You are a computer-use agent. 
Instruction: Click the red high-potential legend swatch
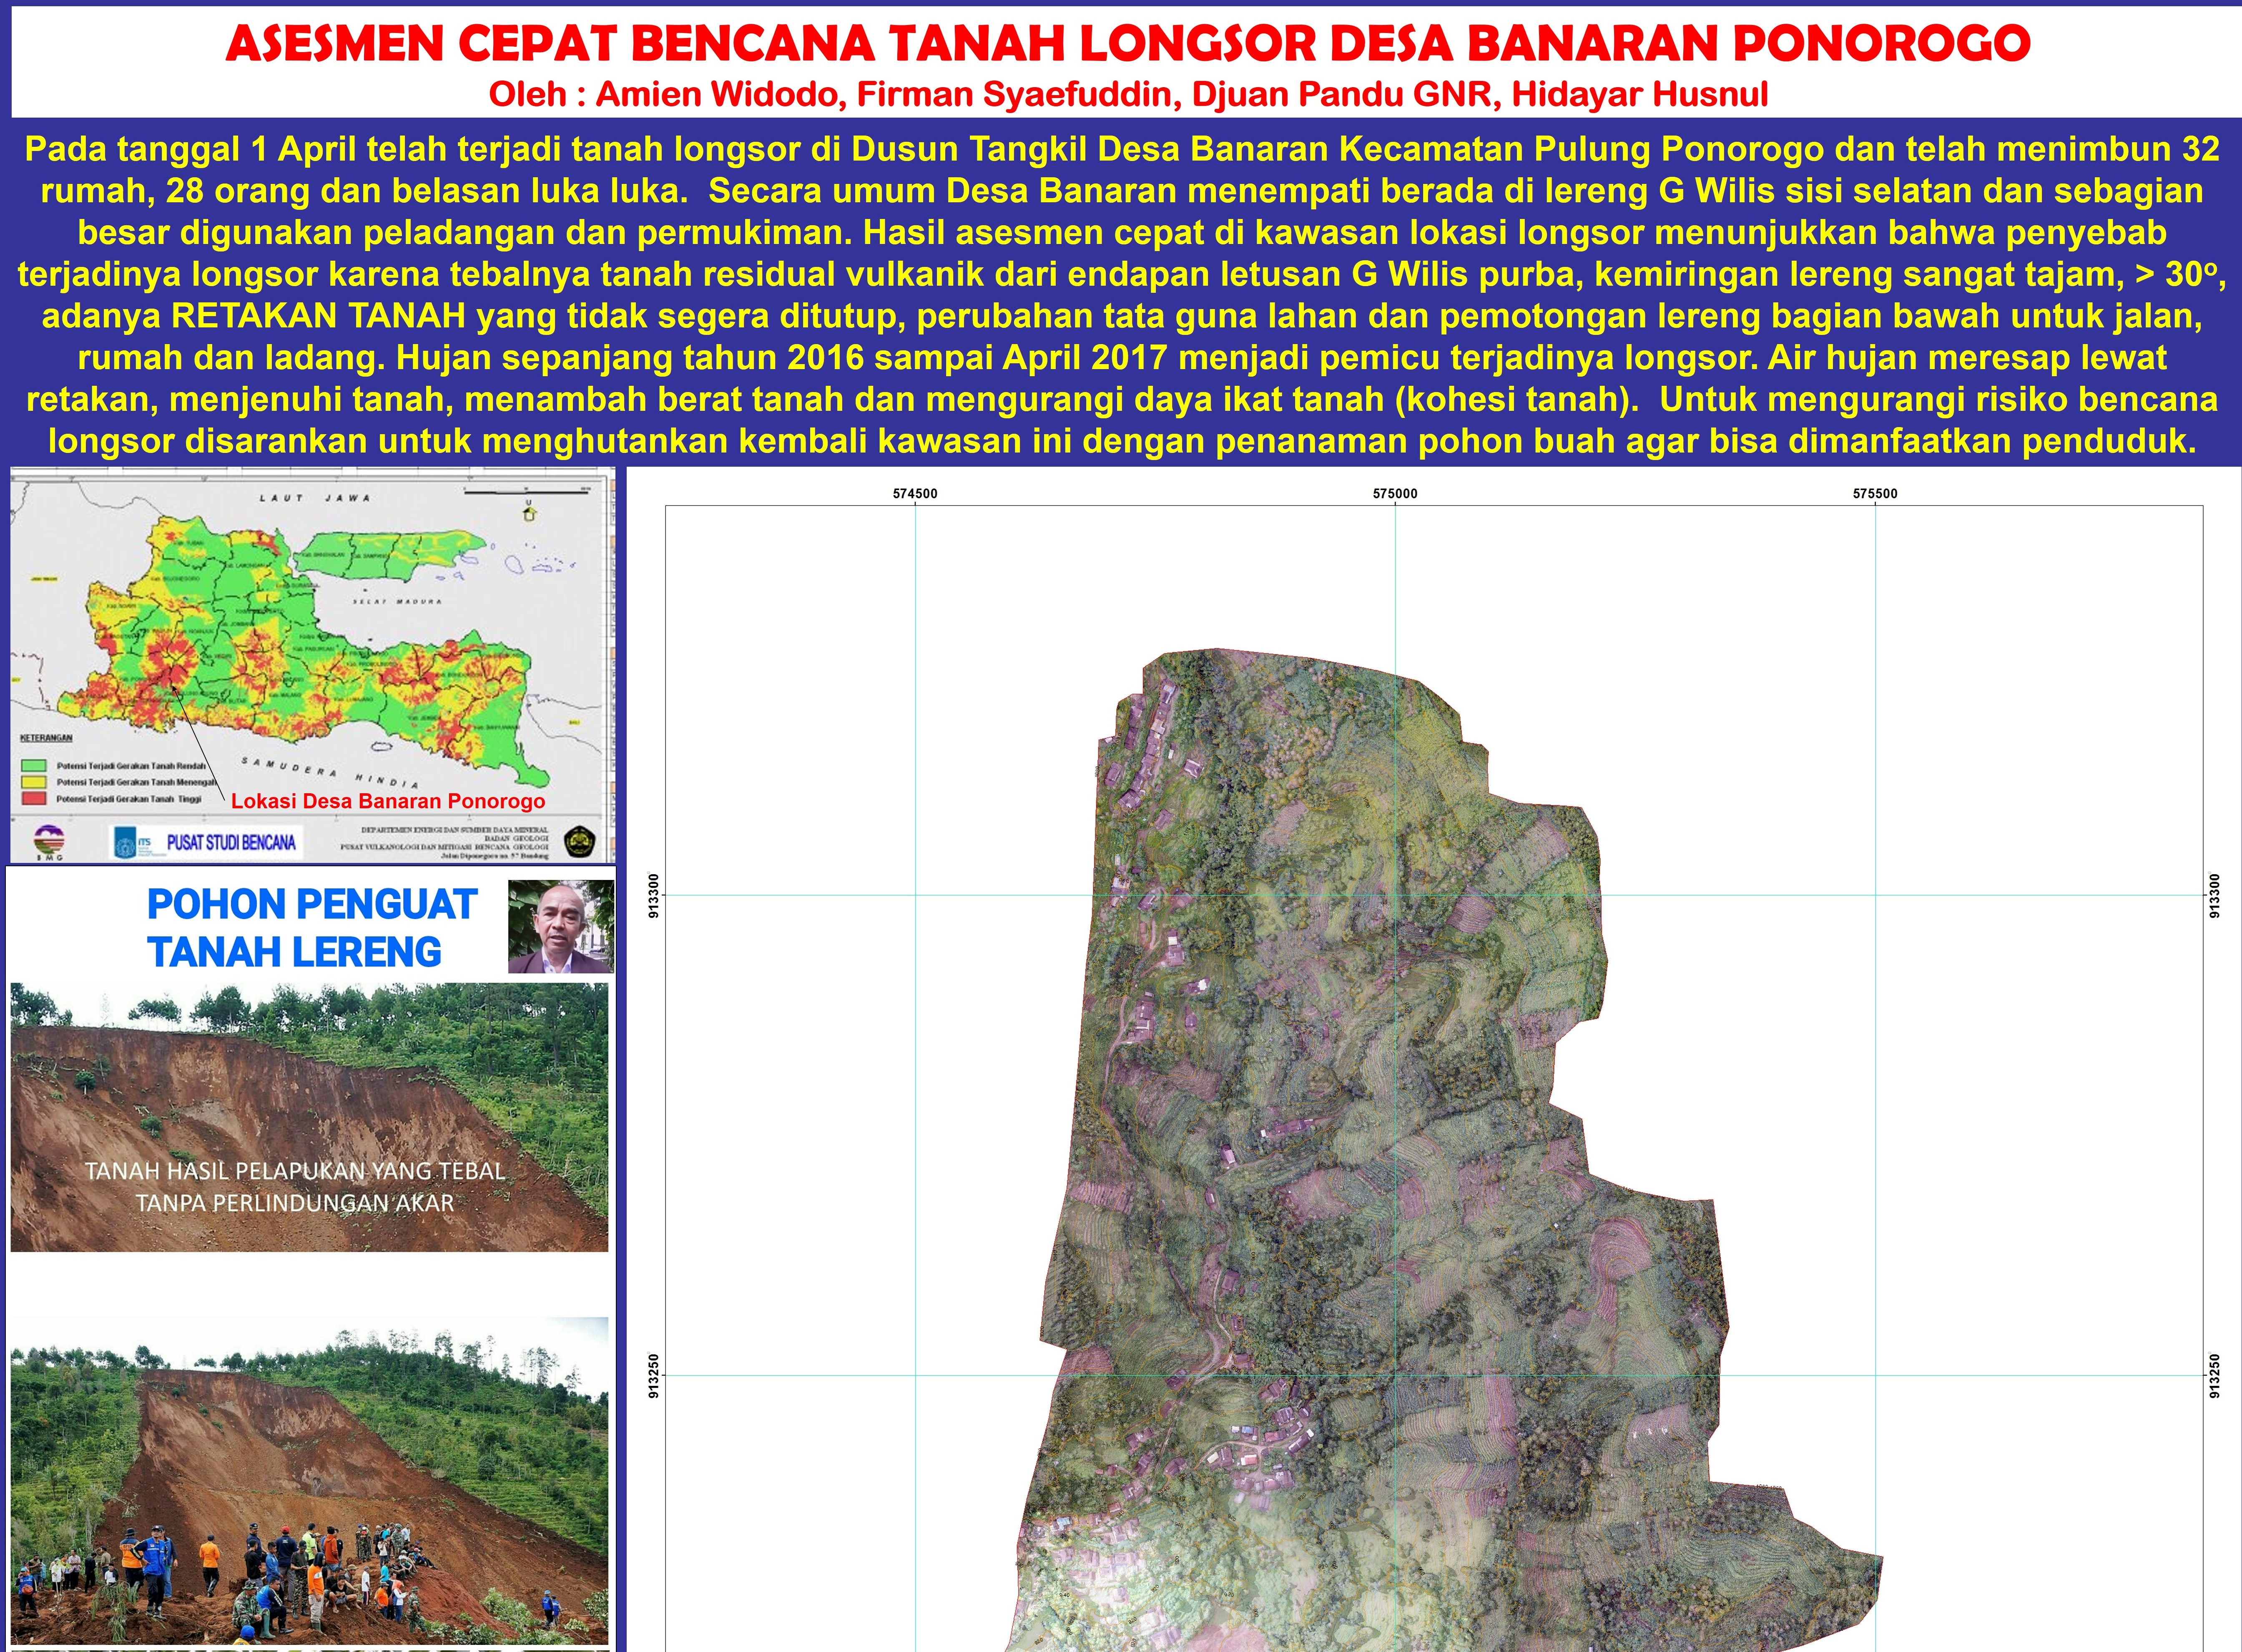[34, 799]
